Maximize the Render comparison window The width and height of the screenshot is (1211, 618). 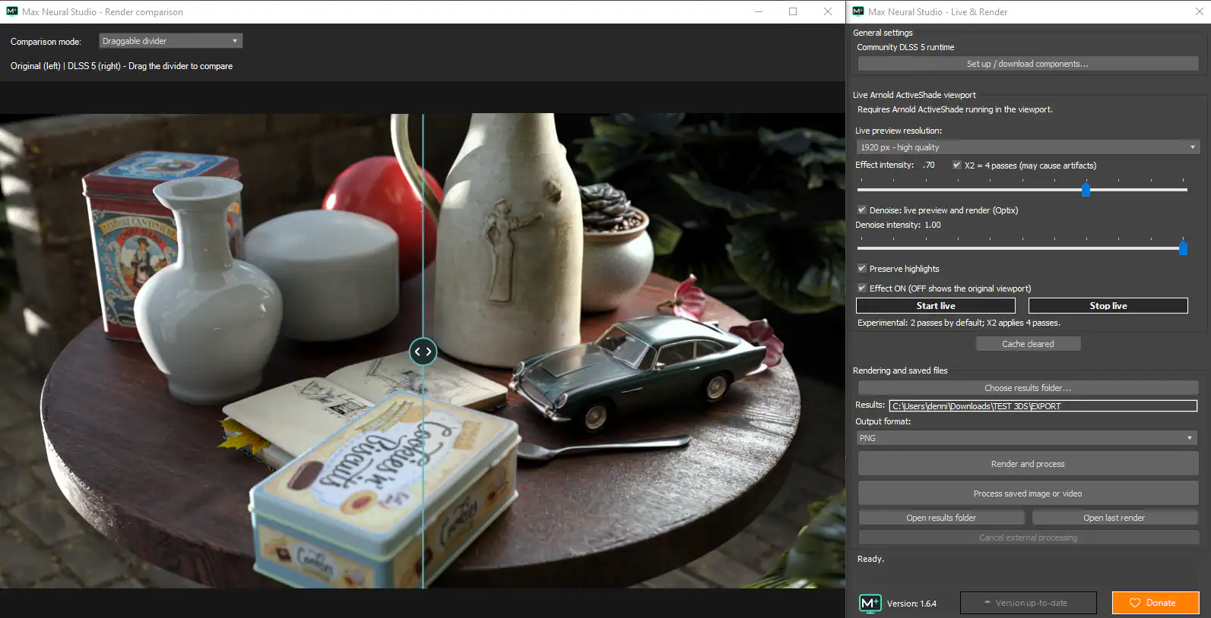pyautogui.click(x=793, y=11)
